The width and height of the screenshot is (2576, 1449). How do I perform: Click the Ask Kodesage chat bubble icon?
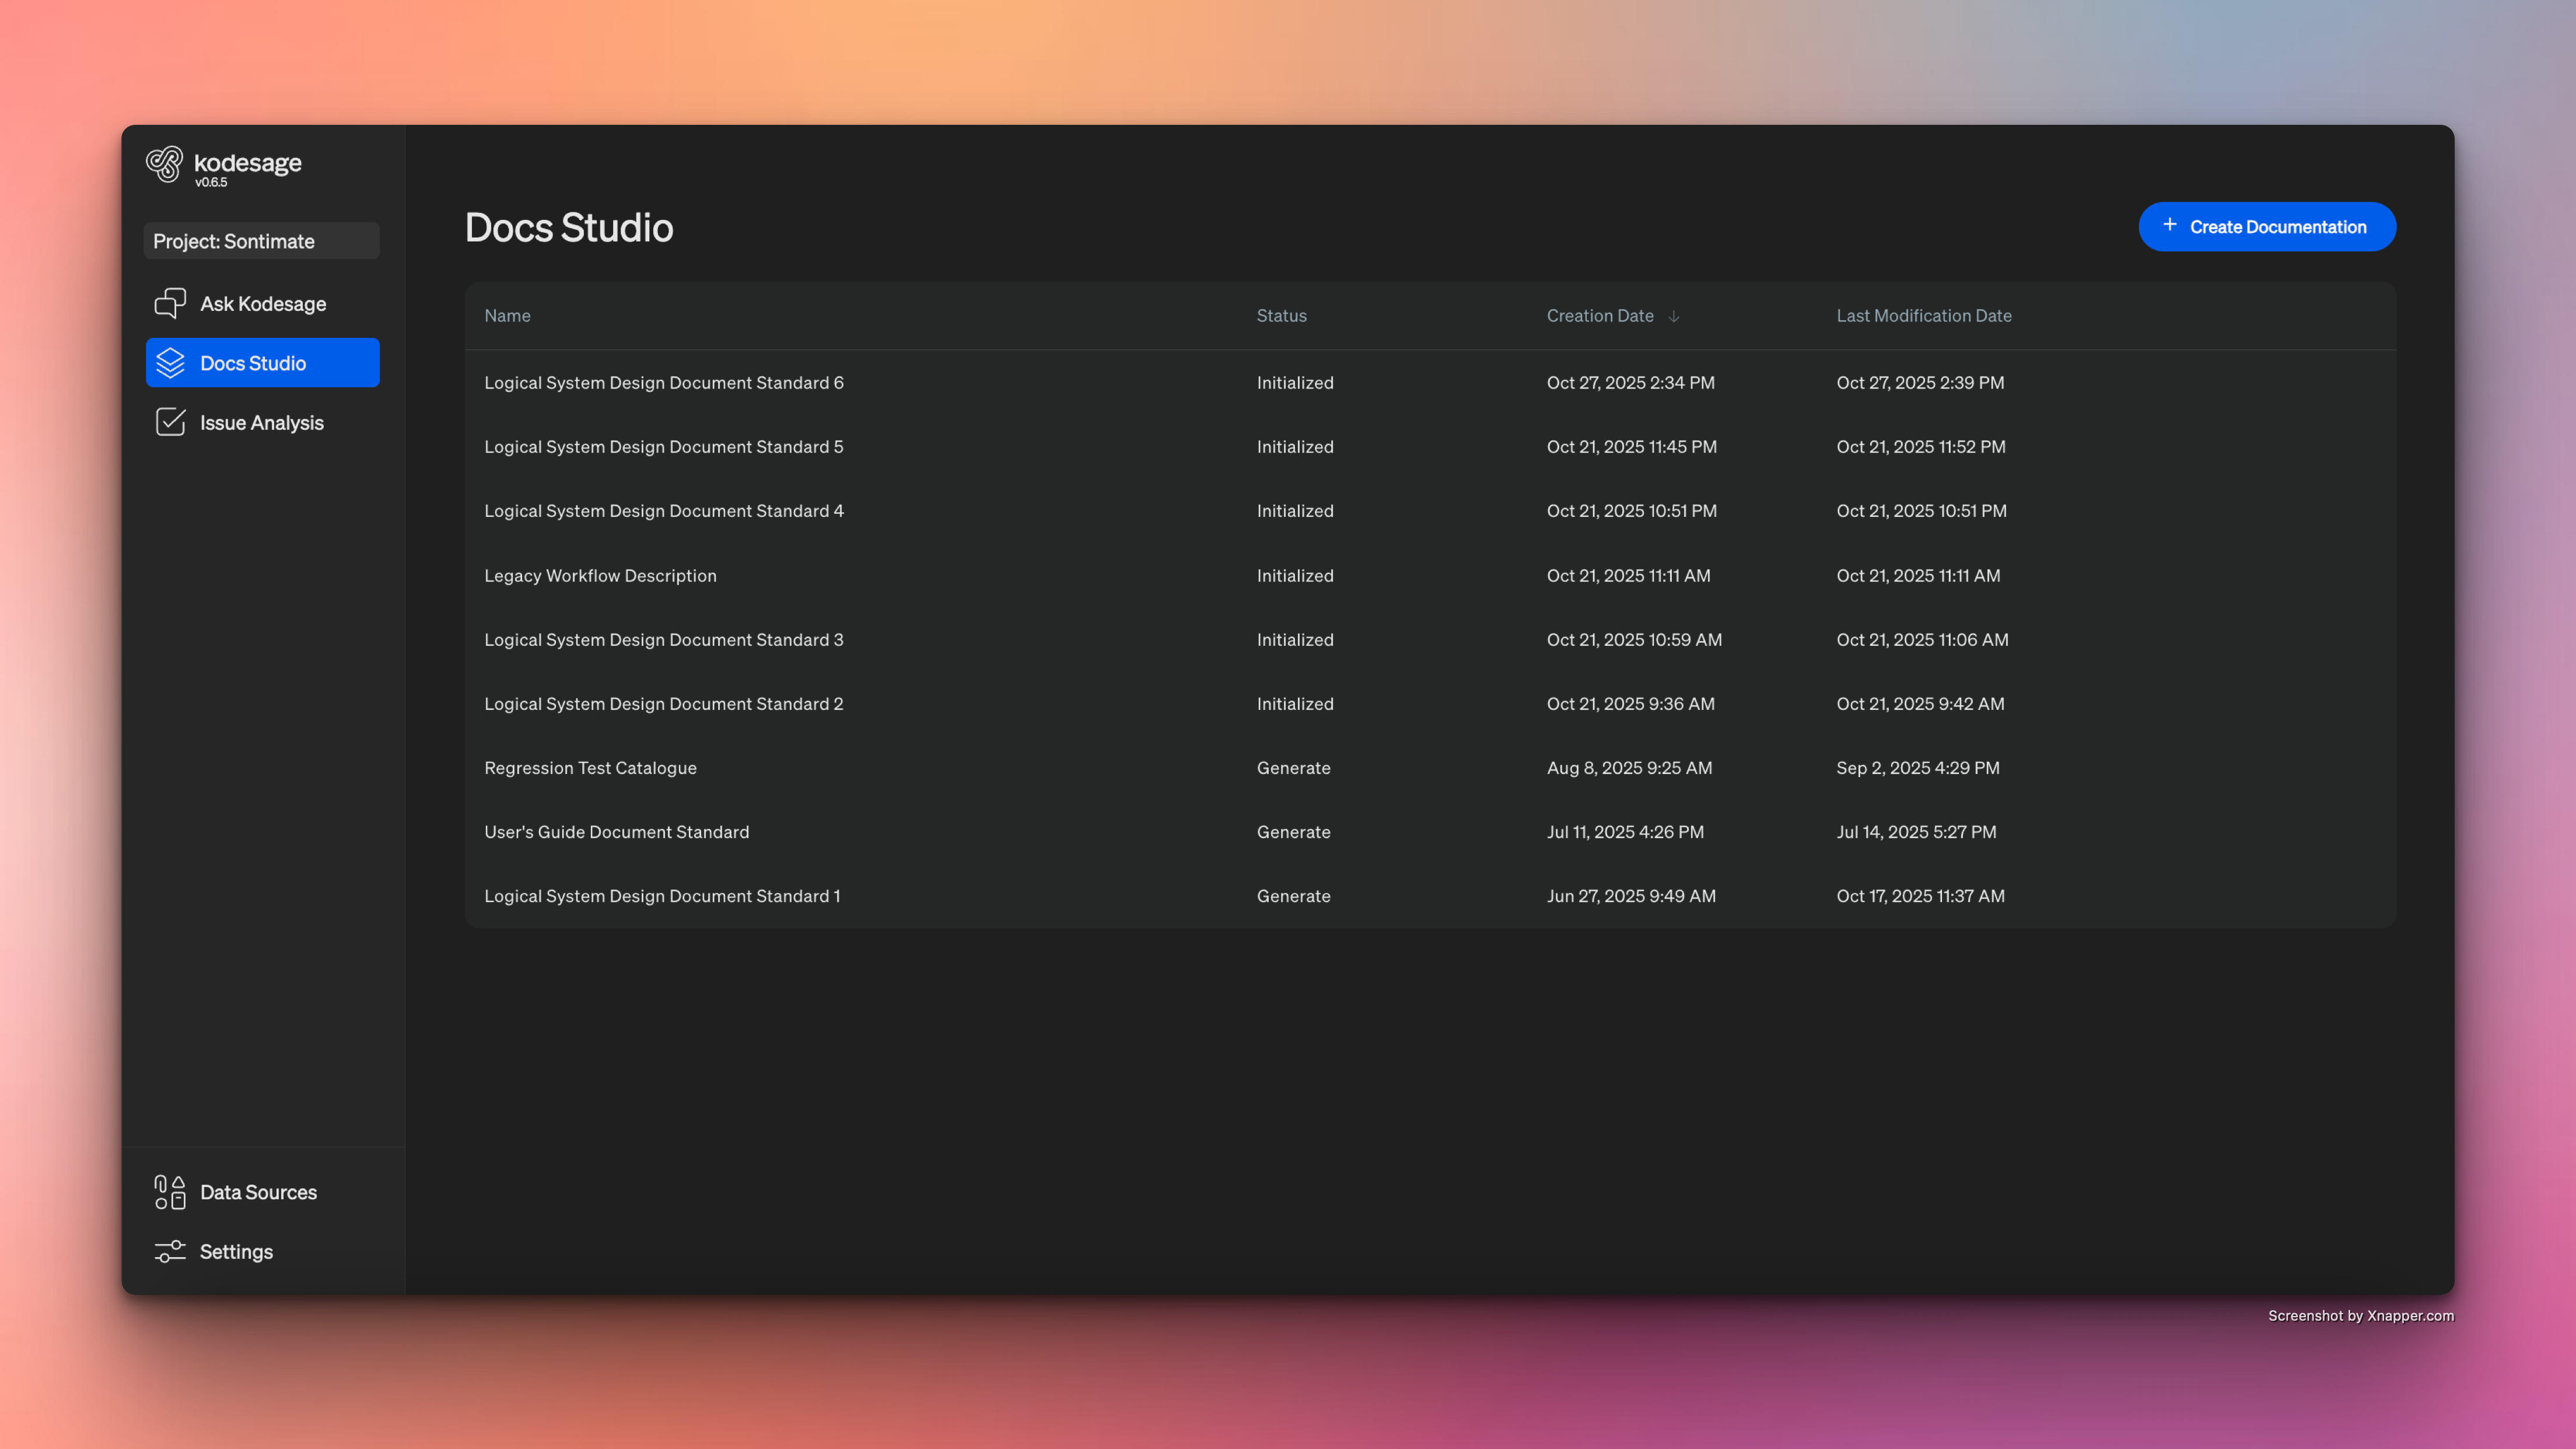click(x=170, y=303)
